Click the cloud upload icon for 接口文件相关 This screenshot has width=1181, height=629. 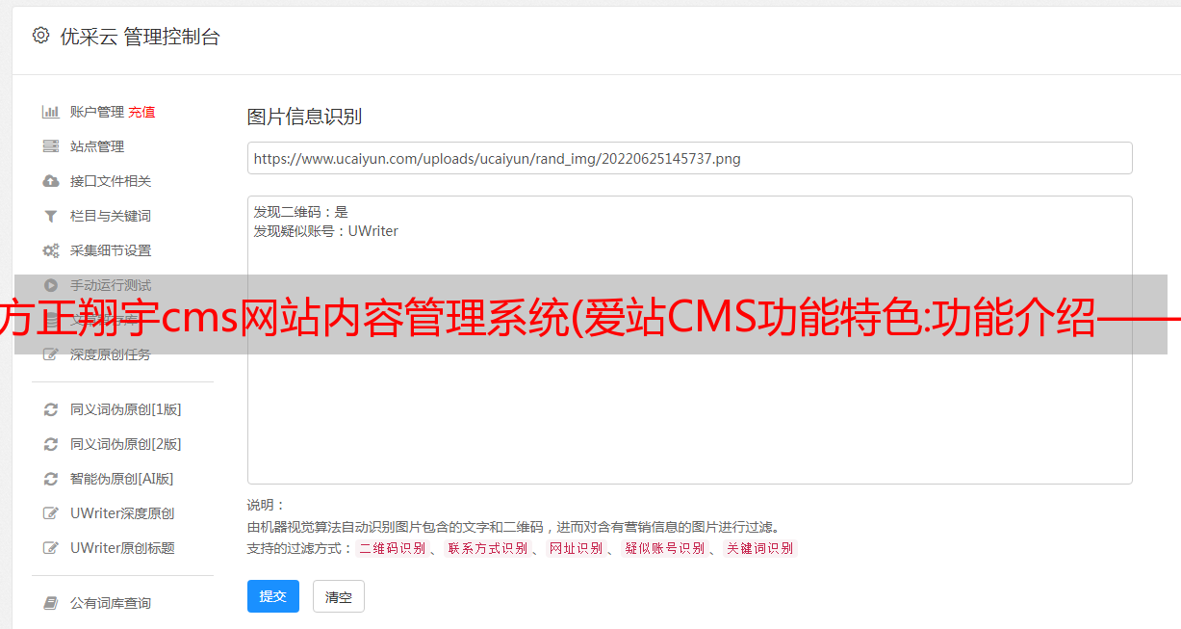point(51,181)
